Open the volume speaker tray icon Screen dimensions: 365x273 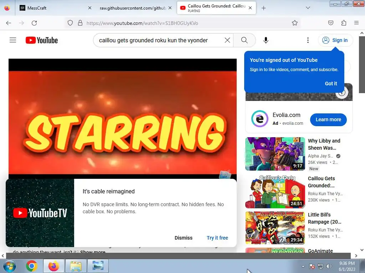click(x=329, y=266)
